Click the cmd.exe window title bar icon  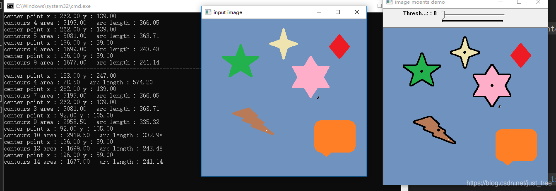click(10, 6)
